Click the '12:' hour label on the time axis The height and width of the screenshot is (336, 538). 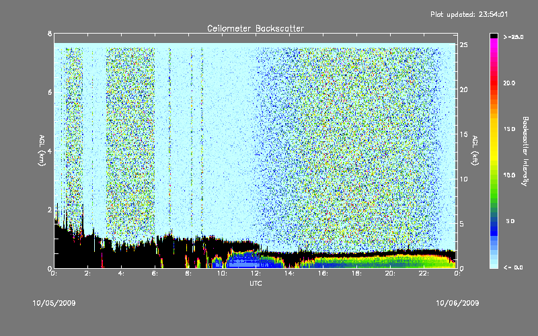256,274
